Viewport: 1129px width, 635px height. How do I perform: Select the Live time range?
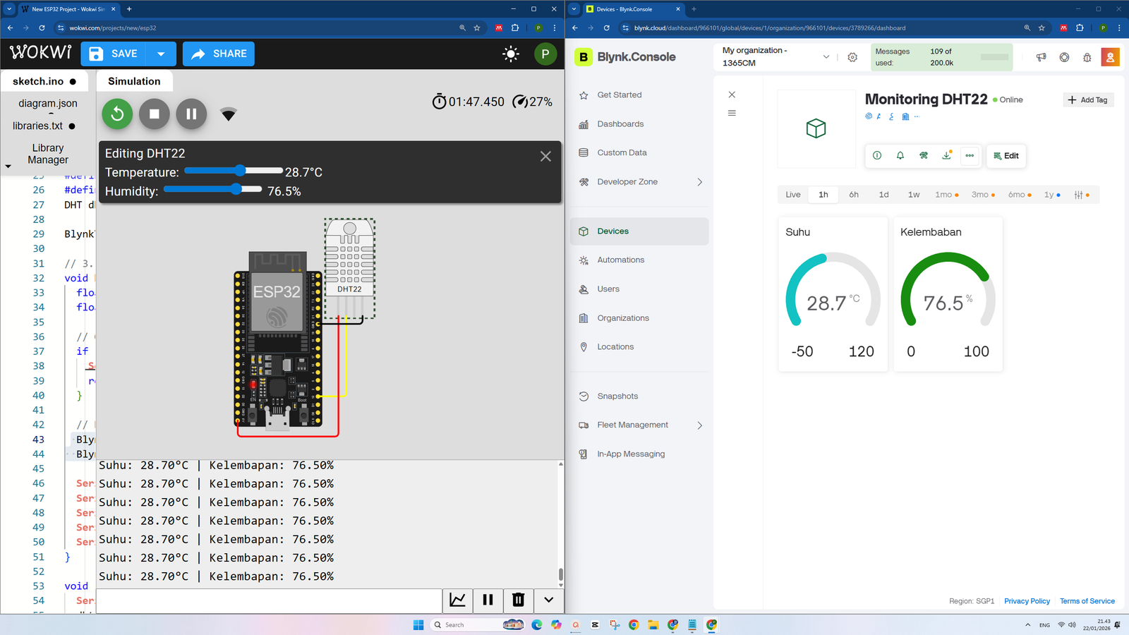(793, 195)
